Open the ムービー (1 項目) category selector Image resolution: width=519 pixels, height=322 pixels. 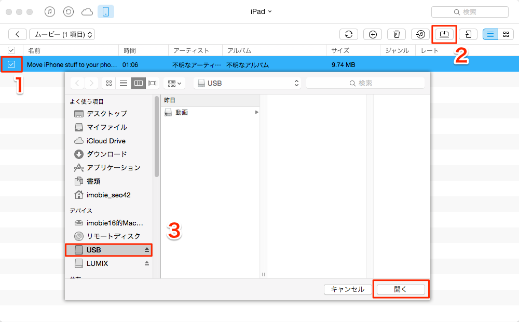(x=62, y=34)
